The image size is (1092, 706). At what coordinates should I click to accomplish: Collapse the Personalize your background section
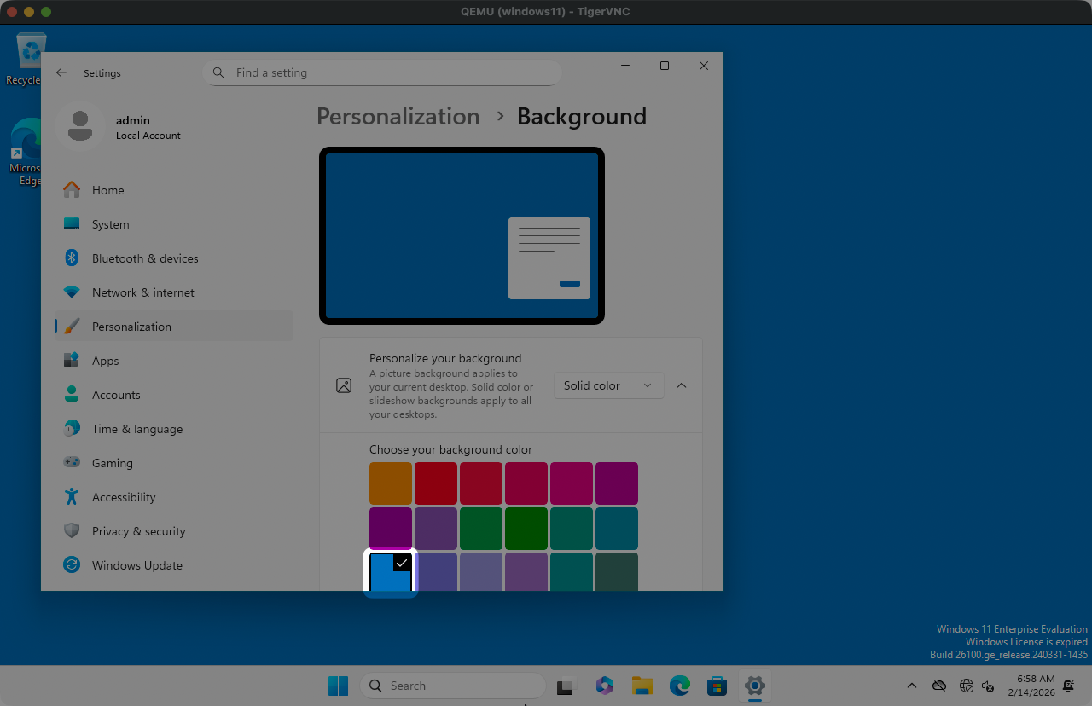(x=682, y=385)
